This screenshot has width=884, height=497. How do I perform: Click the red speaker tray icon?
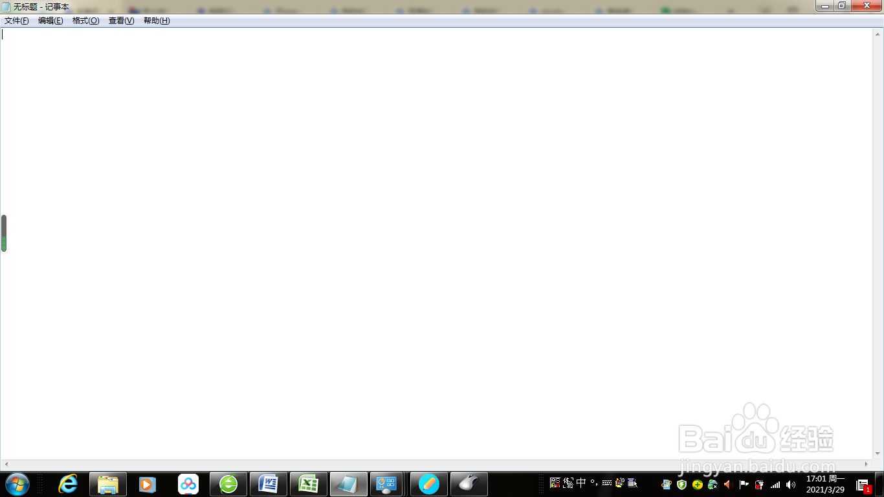click(x=728, y=484)
